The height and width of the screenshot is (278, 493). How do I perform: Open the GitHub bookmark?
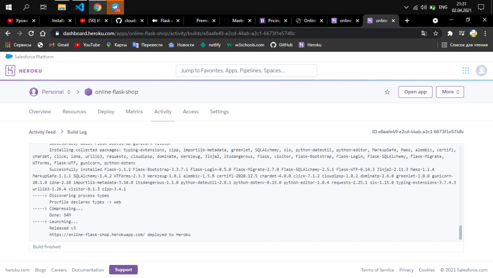point(282,45)
